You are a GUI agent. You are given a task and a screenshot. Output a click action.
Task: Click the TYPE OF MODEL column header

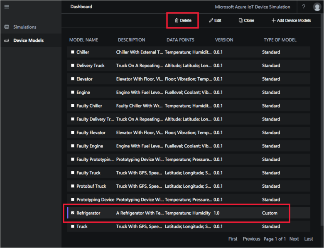coord(280,40)
